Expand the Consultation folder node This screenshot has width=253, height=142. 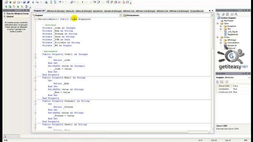[221, 43]
